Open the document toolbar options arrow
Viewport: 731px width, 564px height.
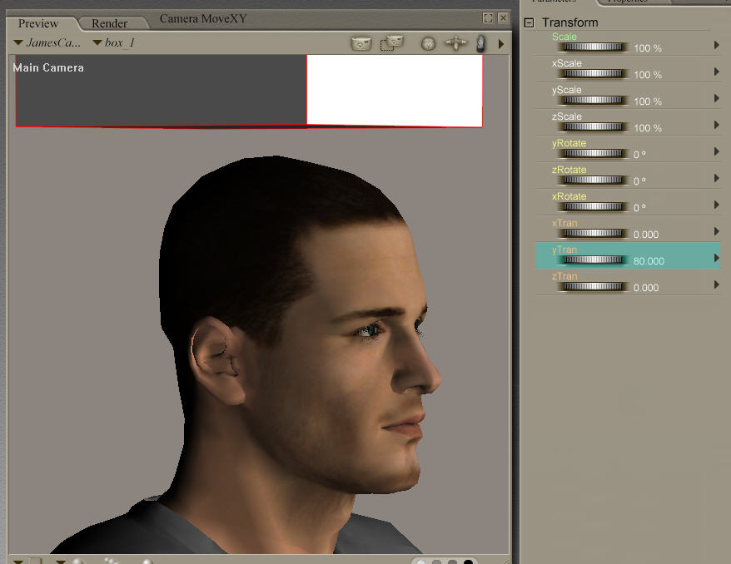point(501,44)
